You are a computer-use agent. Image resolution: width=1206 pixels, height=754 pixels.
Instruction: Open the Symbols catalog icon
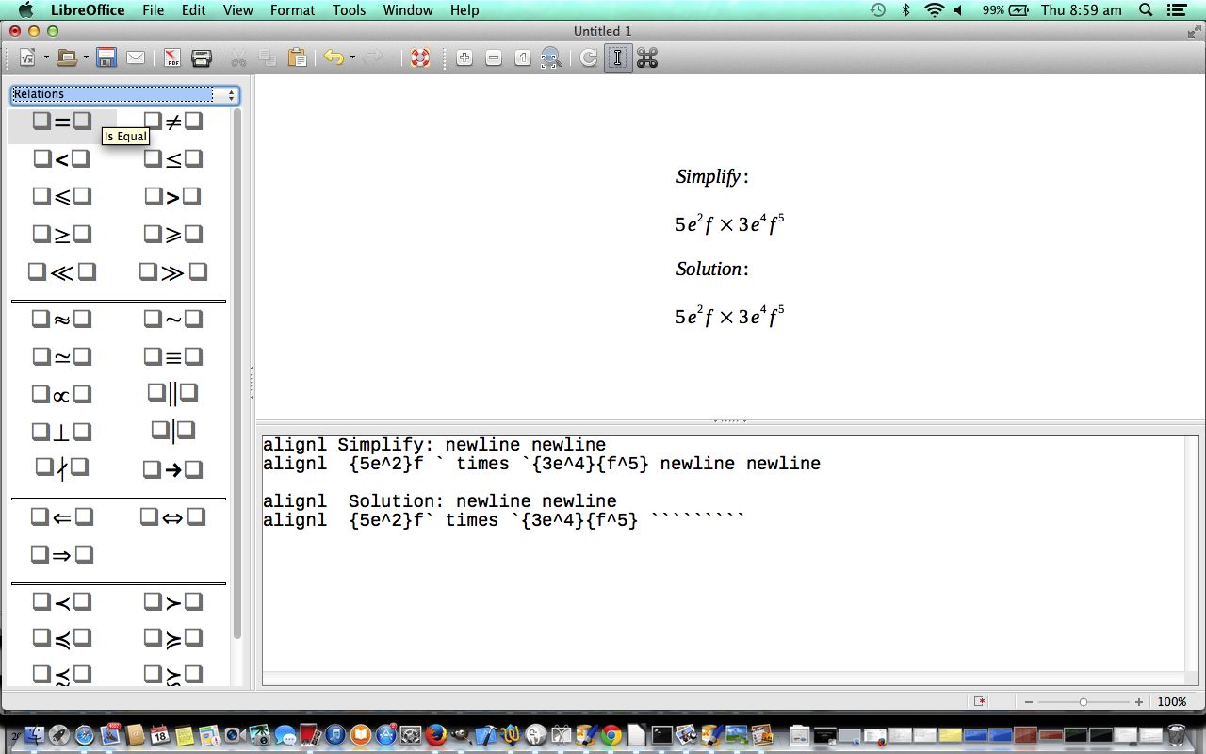click(647, 58)
